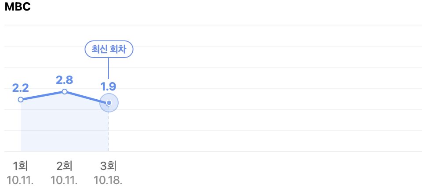Click dashed vertical line below episode 3 point
422x188 pixels.
(109, 132)
